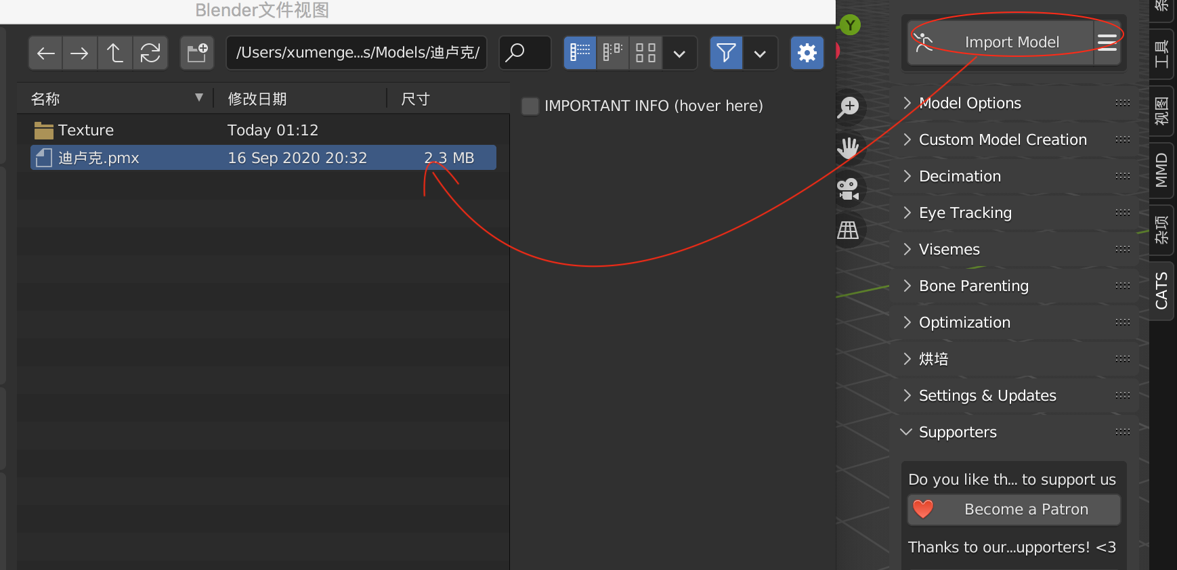1177x570 pixels.
Task: Switch to thumbnail display mode
Action: pos(645,53)
